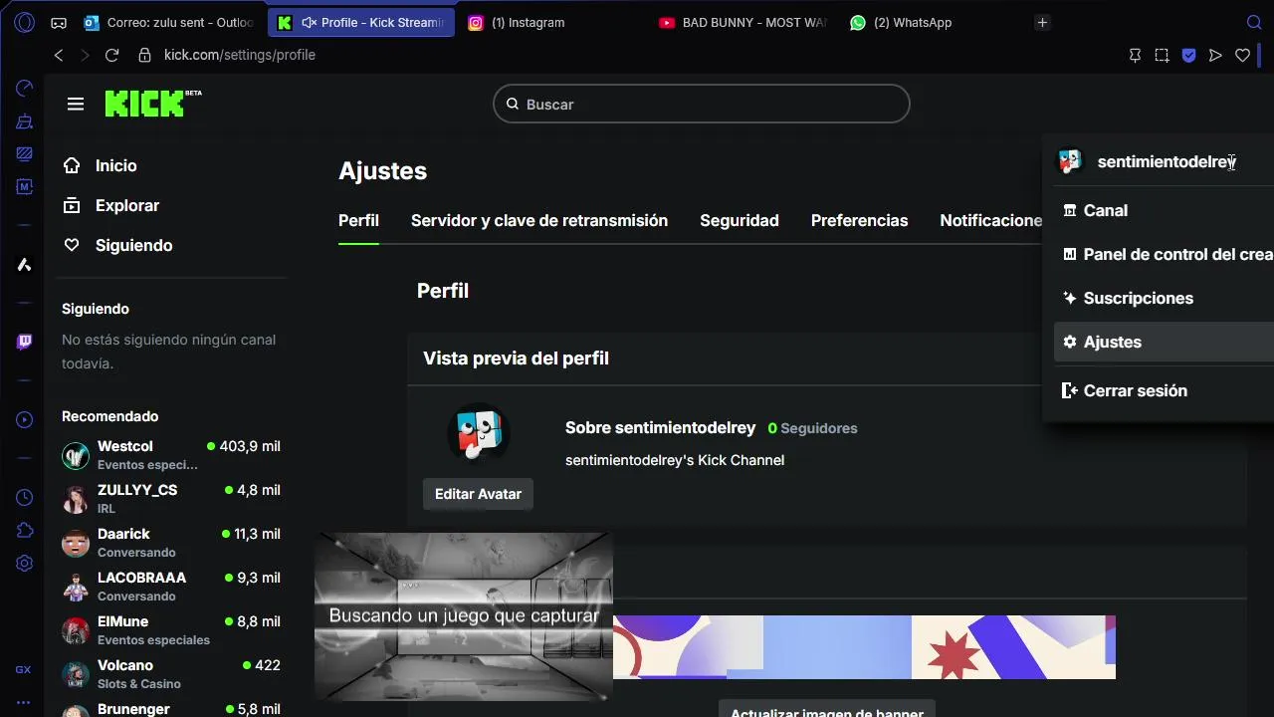Click the address bar URL
This screenshot has width=1274, height=717.
tap(240, 55)
